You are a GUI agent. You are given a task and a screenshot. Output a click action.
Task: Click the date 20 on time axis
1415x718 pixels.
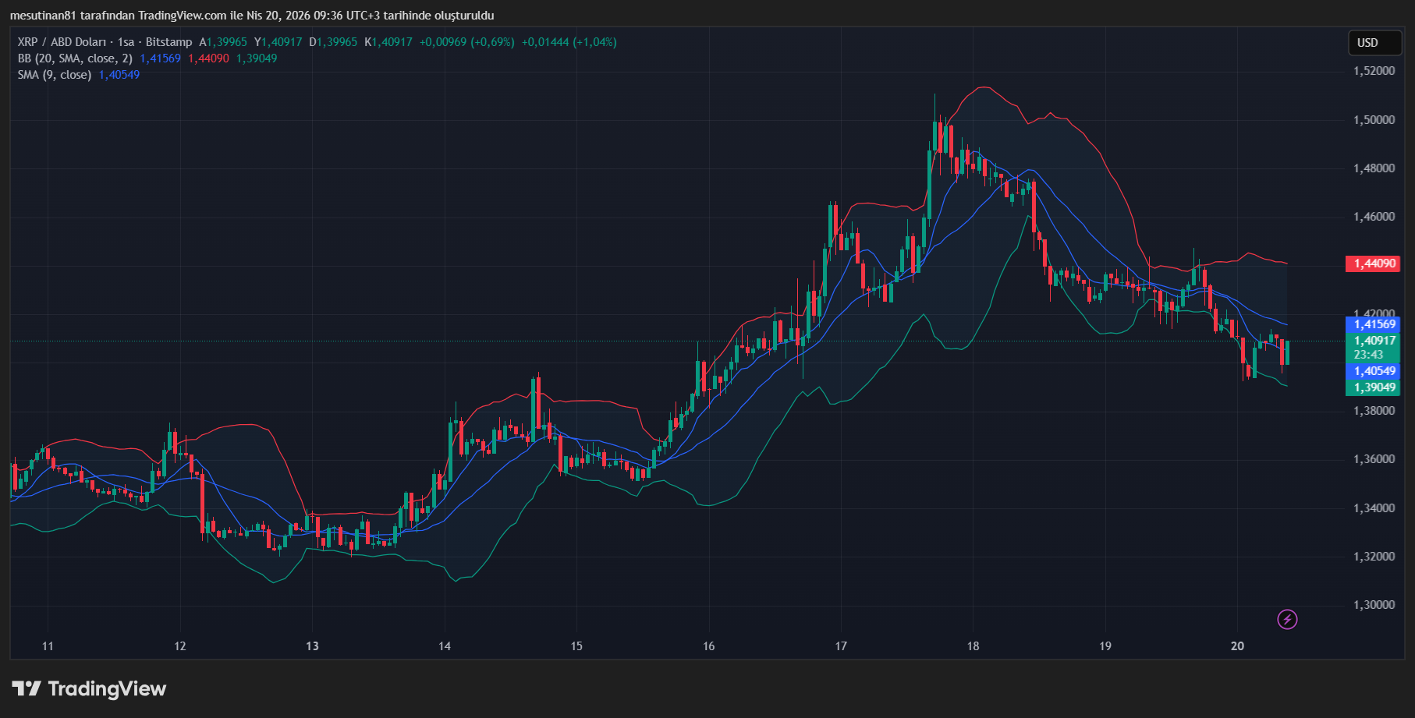coord(1238,646)
